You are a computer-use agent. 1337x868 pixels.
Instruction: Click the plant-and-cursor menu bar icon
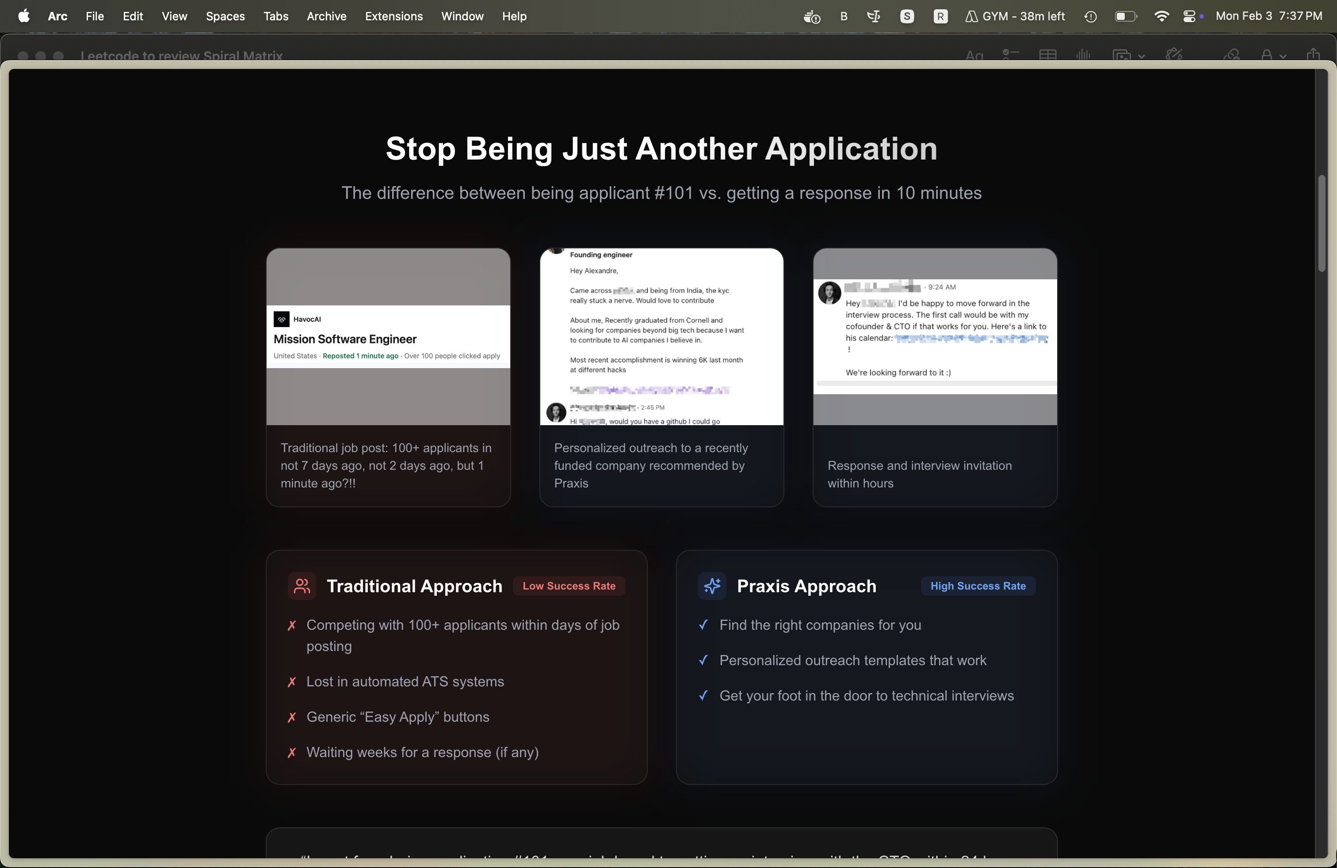click(874, 16)
